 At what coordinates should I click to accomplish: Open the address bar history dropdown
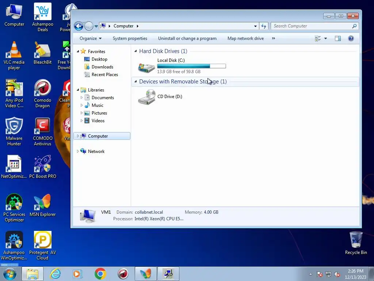pyautogui.click(x=255, y=26)
